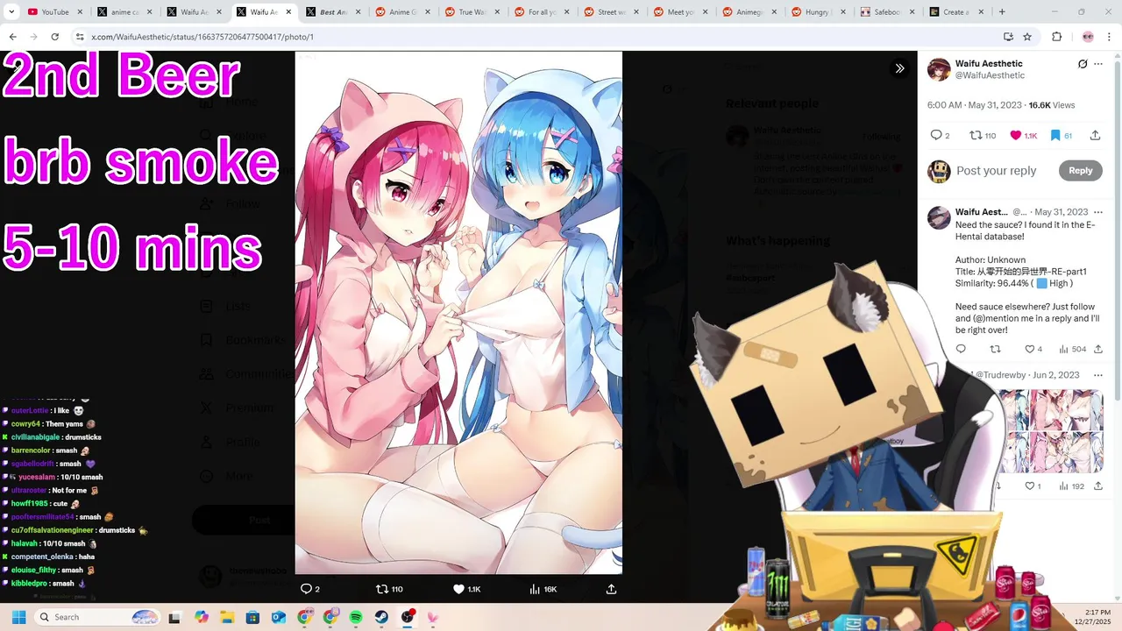The height and width of the screenshot is (631, 1122).
Task: Switch to the Hungry tab
Action: [x=818, y=12]
